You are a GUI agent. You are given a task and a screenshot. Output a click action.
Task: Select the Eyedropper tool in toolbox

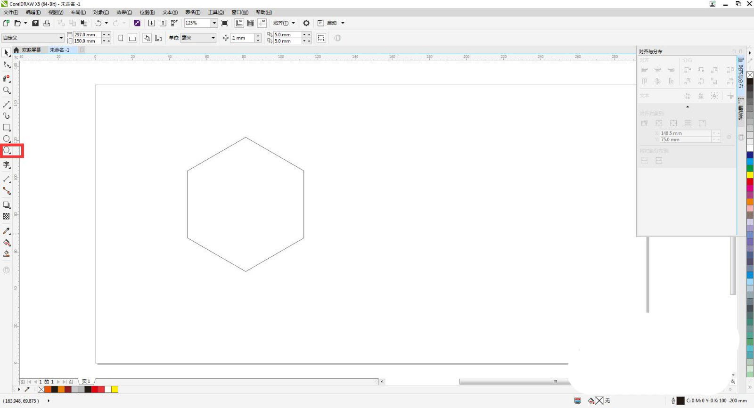7,231
